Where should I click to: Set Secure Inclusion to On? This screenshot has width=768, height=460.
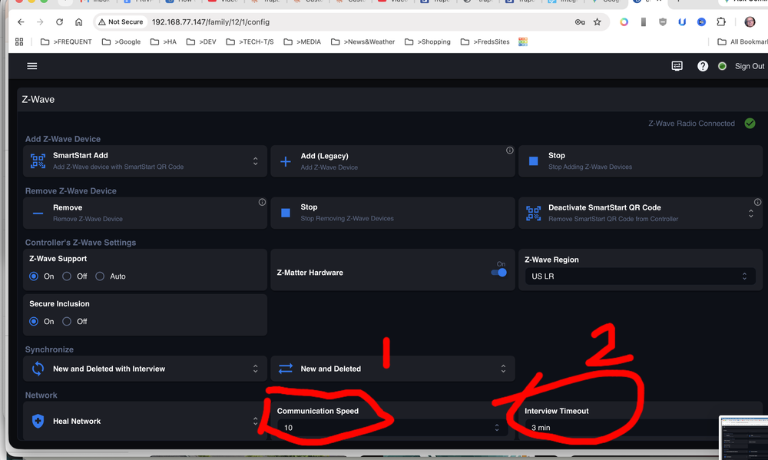click(34, 321)
